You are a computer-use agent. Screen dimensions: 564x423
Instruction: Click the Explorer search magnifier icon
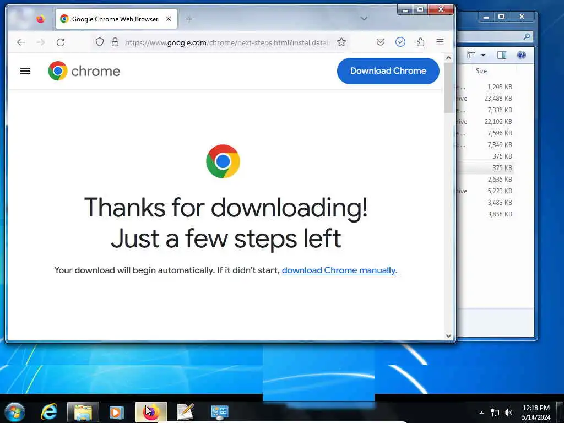pyautogui.click(x=527, y=36)
